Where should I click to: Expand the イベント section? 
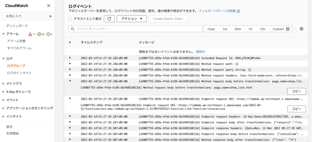3,100
